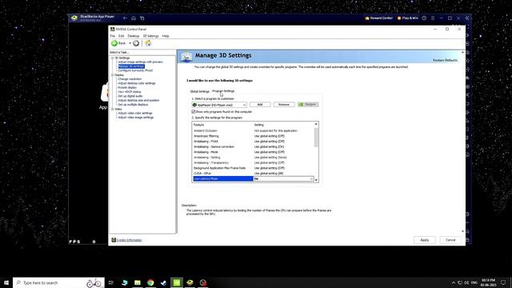Select the Low Latency Mode feature row
Image resolution: width=512 pixels, height=288 pixels.
(x=223, y=178)
